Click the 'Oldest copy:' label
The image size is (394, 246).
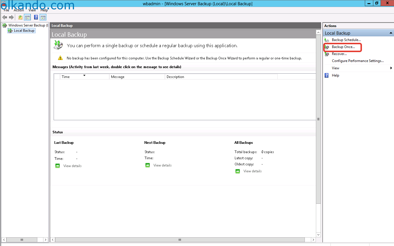244,164
